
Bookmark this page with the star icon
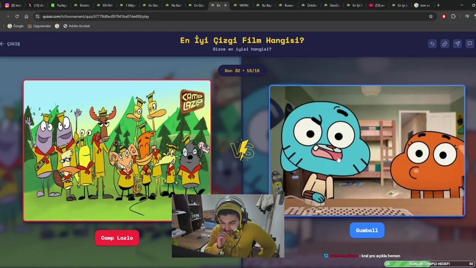click(x=431, y=16)
